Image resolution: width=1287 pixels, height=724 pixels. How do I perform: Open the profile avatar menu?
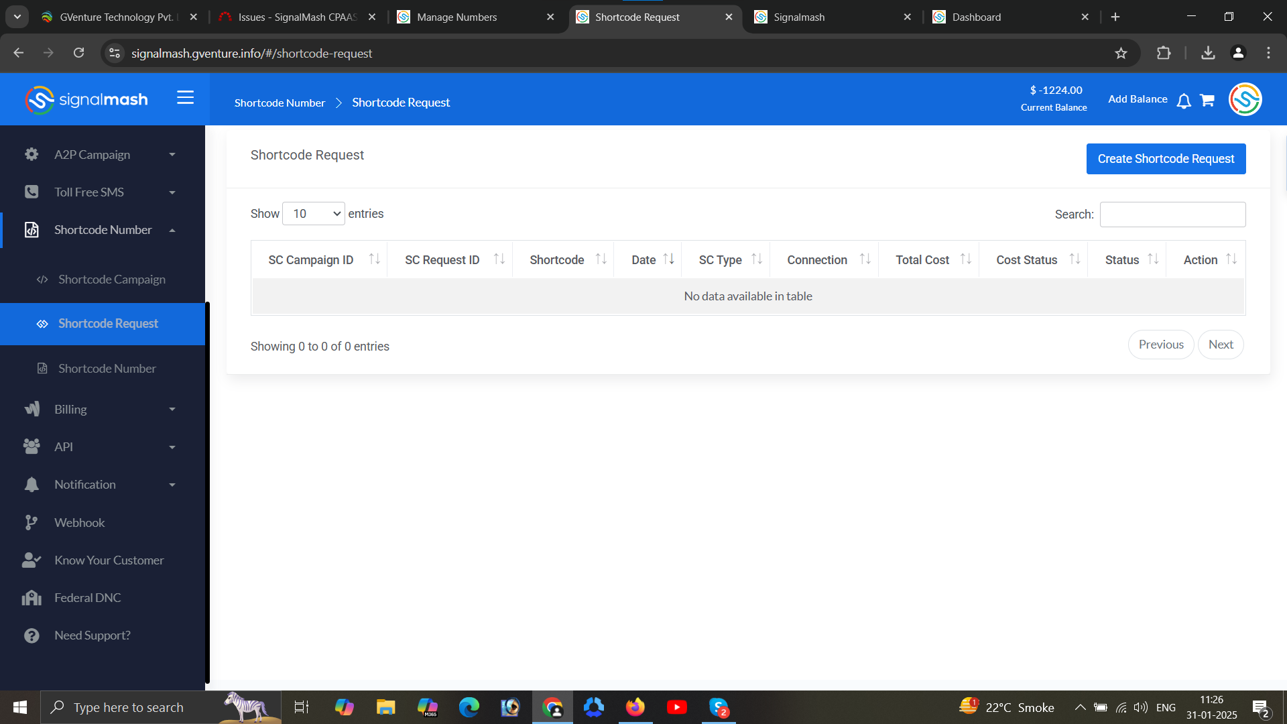[1245, 99]
